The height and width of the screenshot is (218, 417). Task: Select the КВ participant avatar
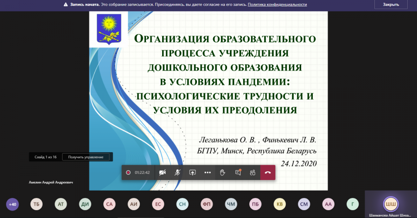280,205
